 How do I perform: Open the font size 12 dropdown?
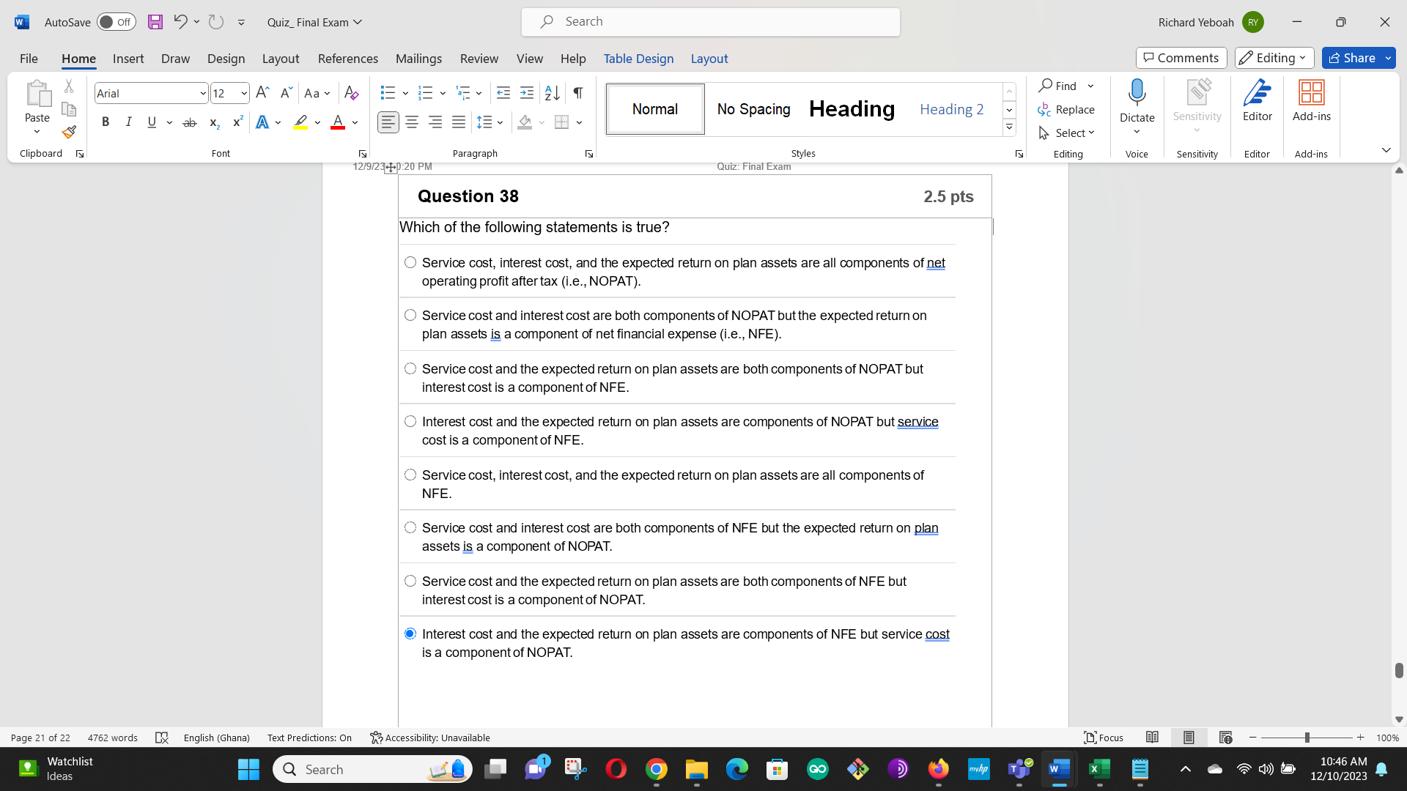click(244, 93)
